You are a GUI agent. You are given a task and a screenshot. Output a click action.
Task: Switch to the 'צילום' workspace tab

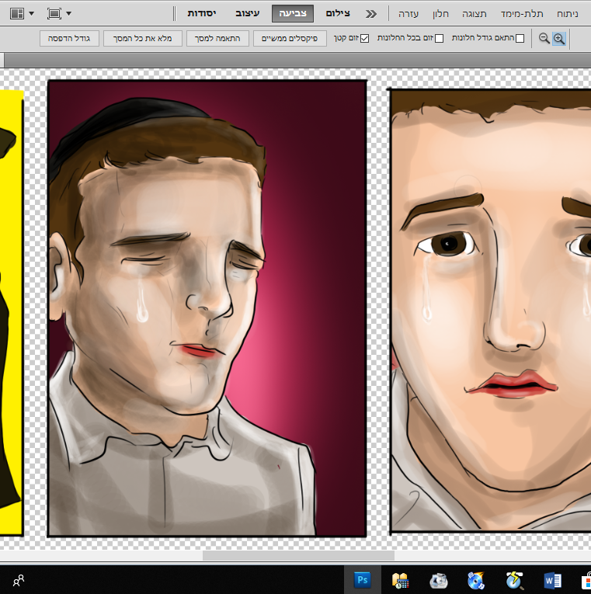(x=336, y=14)
